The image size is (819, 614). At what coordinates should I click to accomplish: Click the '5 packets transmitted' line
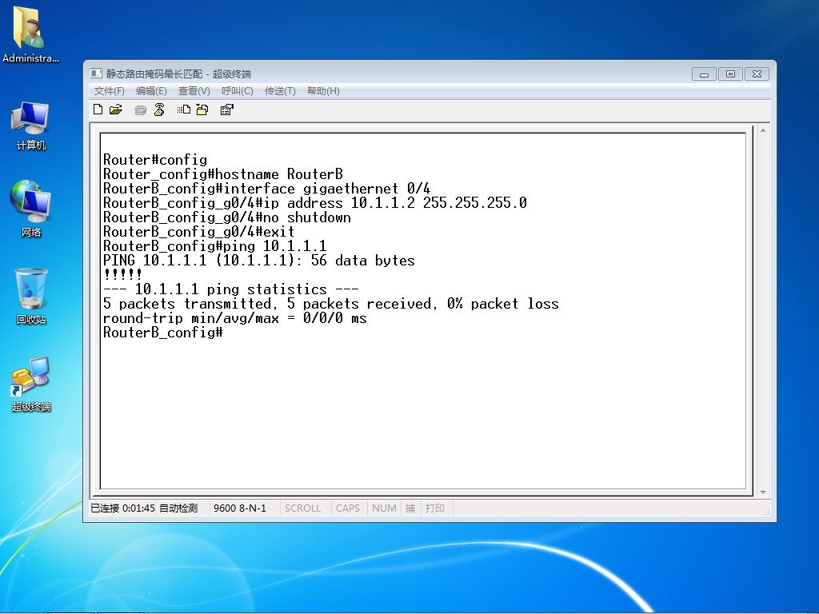tap(331, 304)
